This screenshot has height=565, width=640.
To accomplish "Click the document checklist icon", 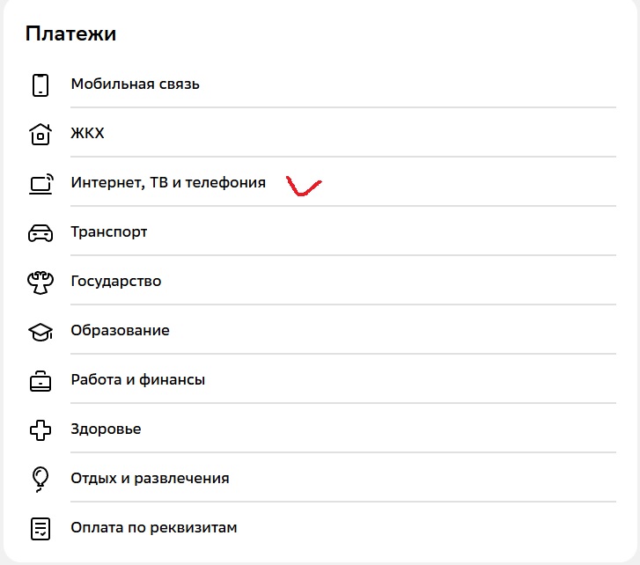I will tap(40, 528).
